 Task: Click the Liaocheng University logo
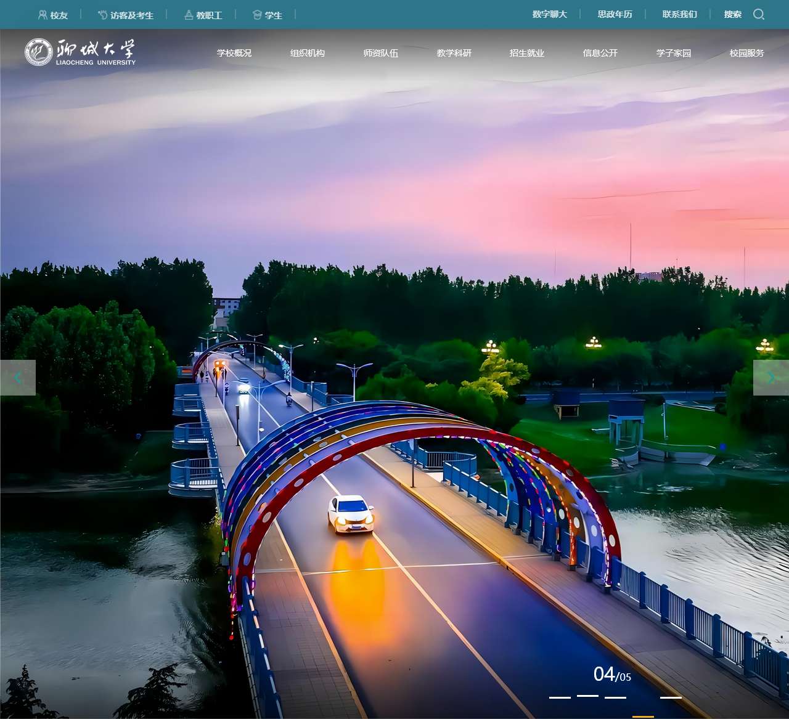(80, 52)
